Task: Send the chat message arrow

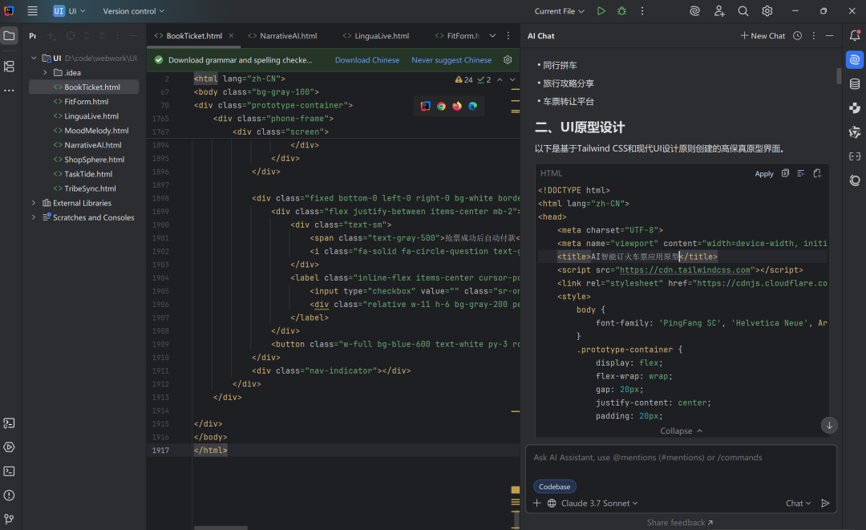Action: pyautogui.click(x=825, y=503)
